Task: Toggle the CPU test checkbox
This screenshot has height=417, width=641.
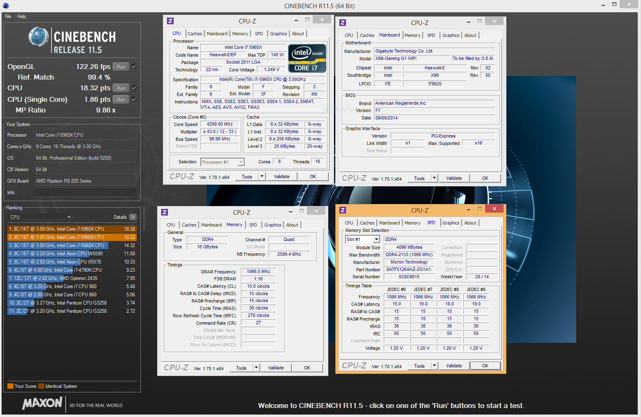Action: pos(134,87)
